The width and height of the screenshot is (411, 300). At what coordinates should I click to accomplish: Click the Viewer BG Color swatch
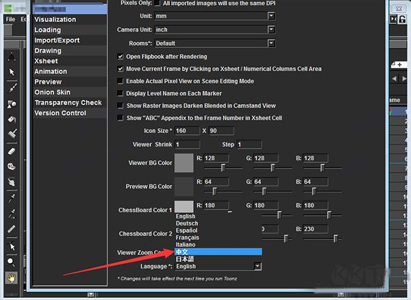click(184, 163)
